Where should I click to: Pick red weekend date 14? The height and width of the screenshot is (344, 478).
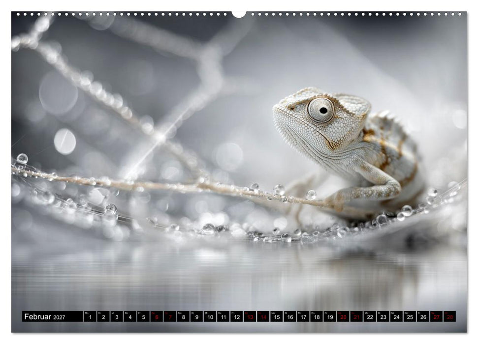tap(263, 316)
